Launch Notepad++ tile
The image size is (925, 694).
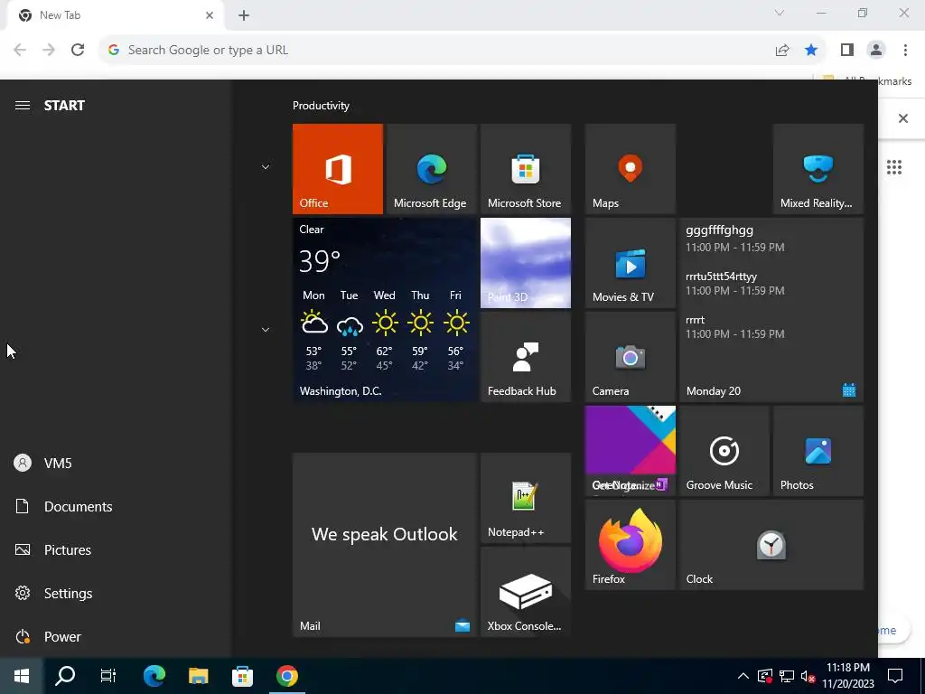[x=526, y=498]
